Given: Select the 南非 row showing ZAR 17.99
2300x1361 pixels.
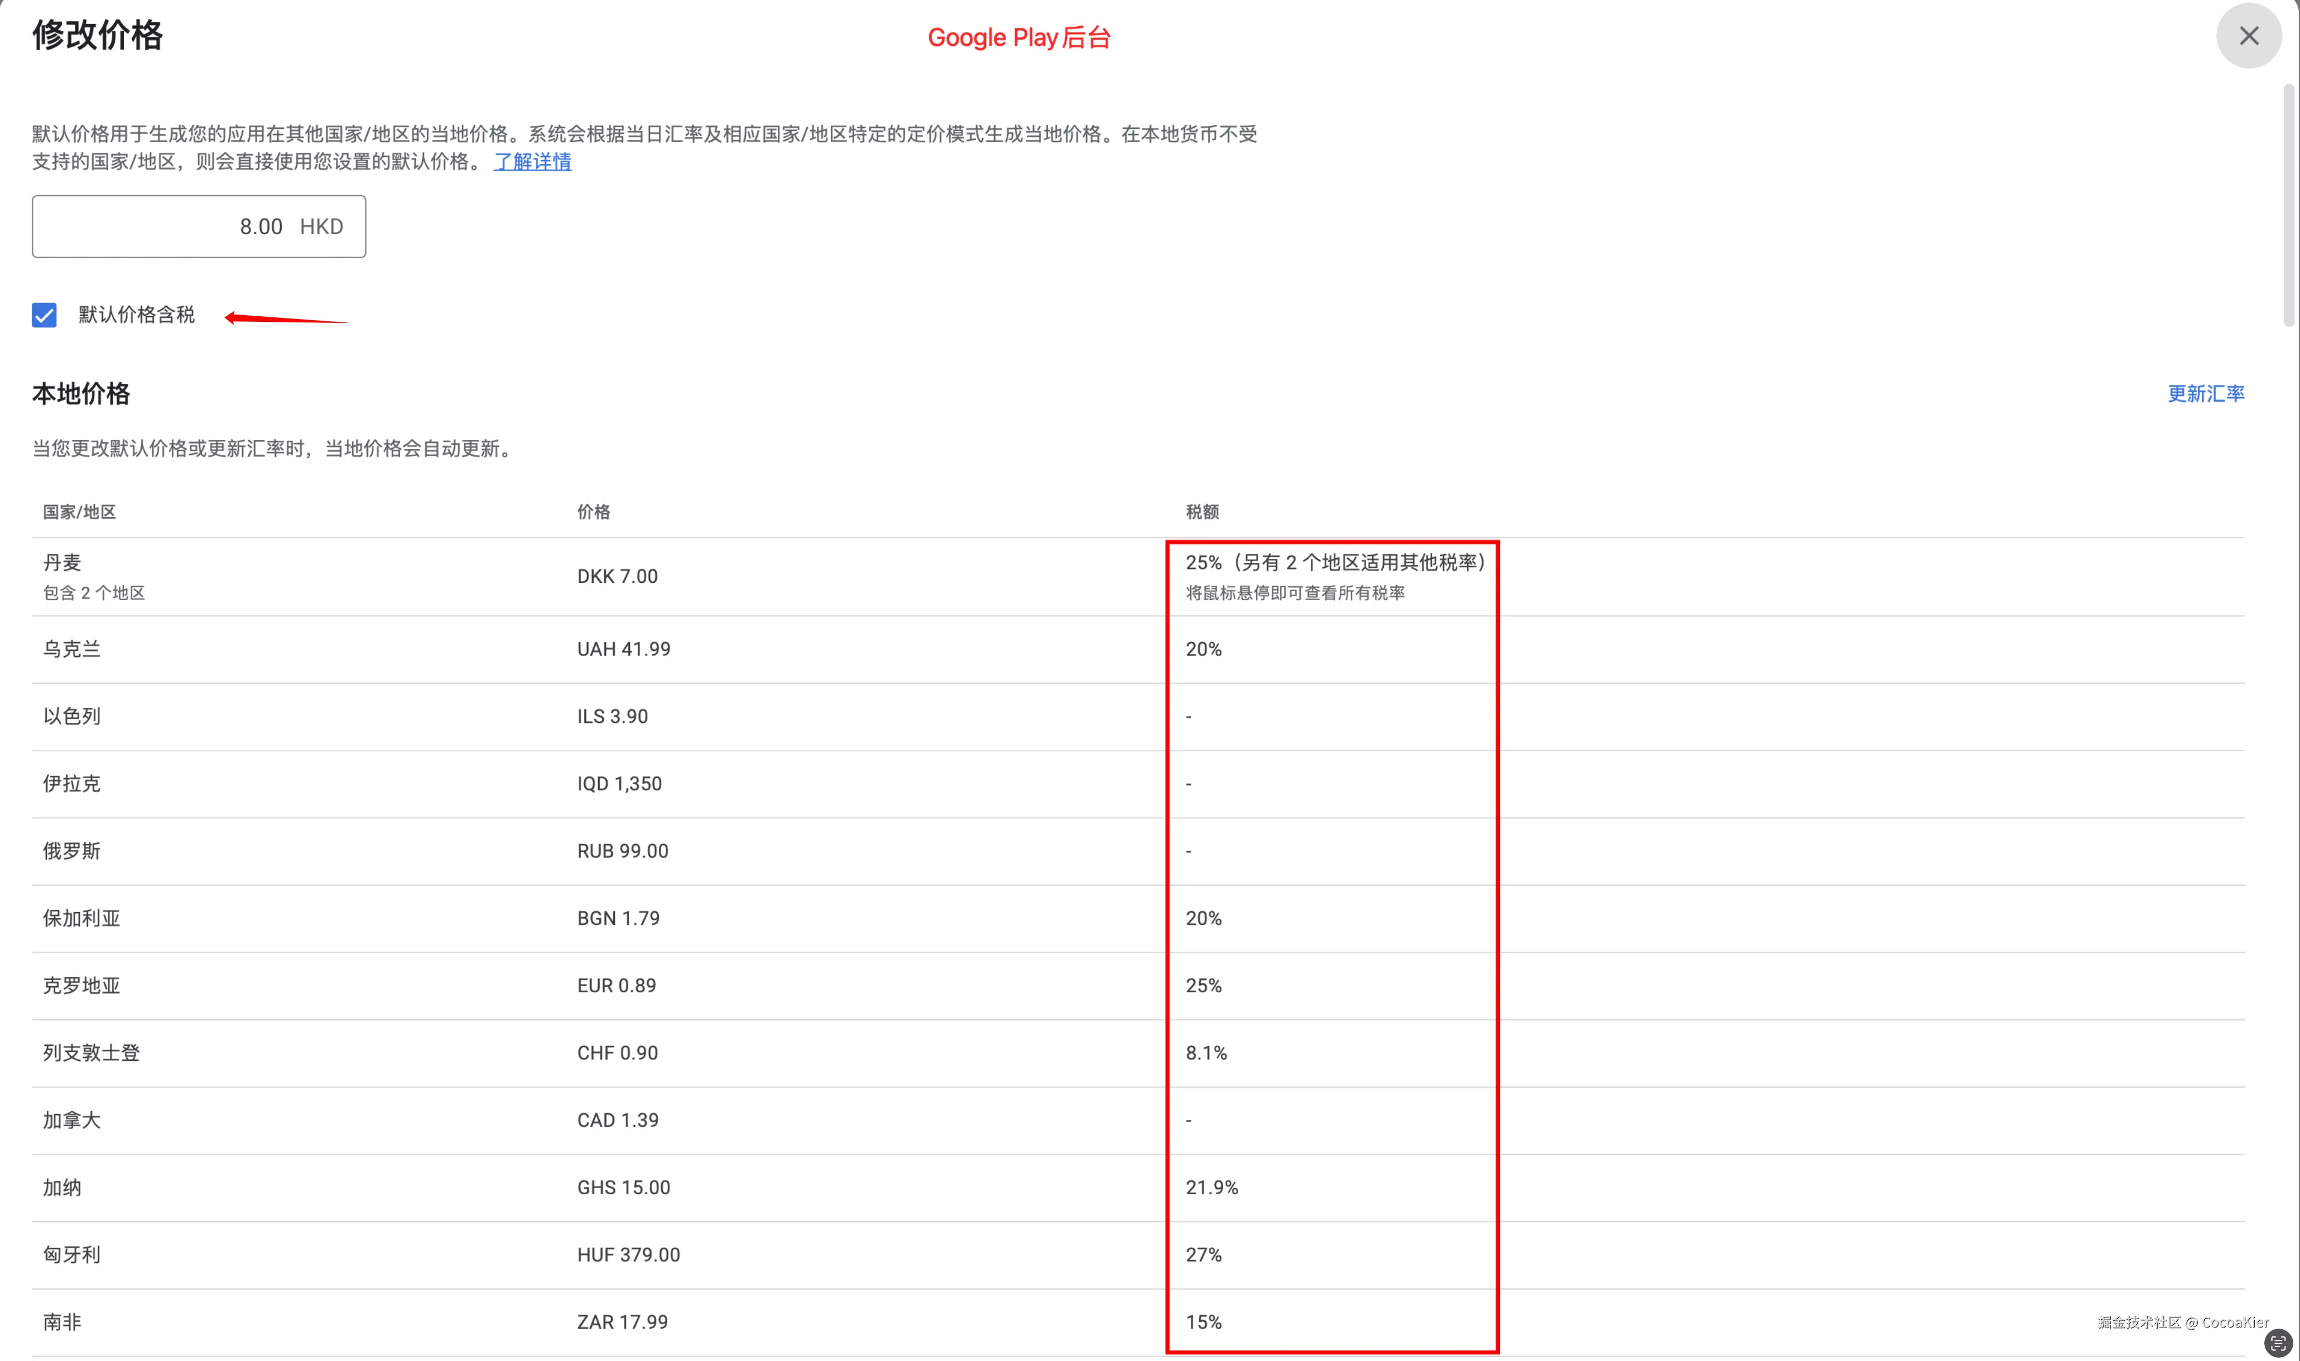Looking at the screenshot, I should pos(61,1321).
